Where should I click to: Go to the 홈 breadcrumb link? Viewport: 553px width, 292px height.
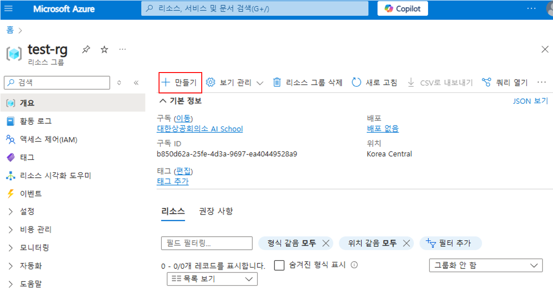[10, 30]
